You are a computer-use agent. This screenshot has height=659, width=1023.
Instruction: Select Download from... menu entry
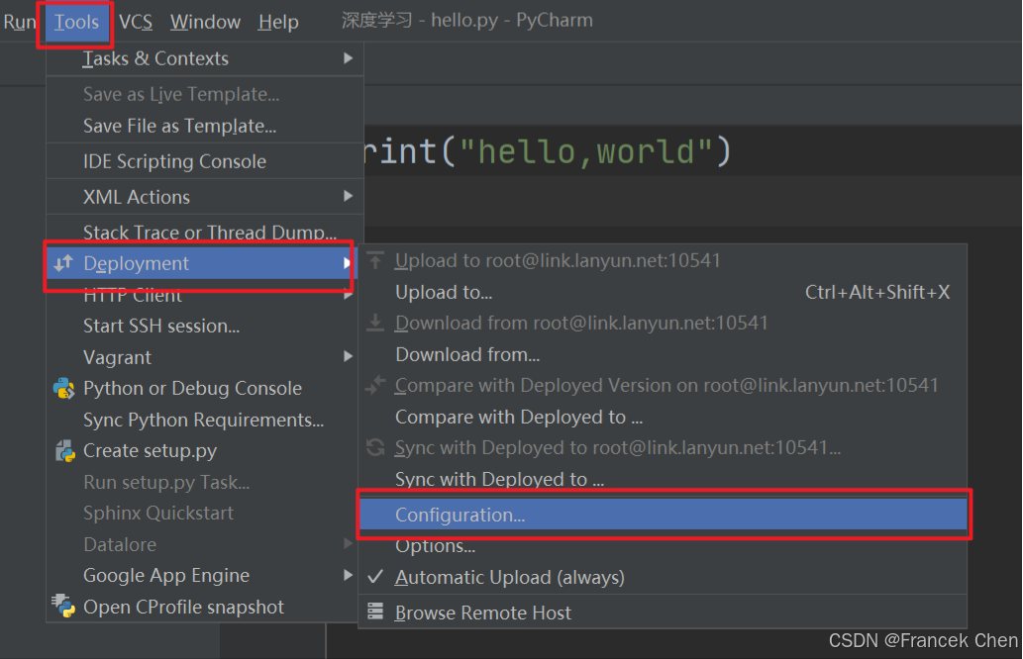(663, 354)
